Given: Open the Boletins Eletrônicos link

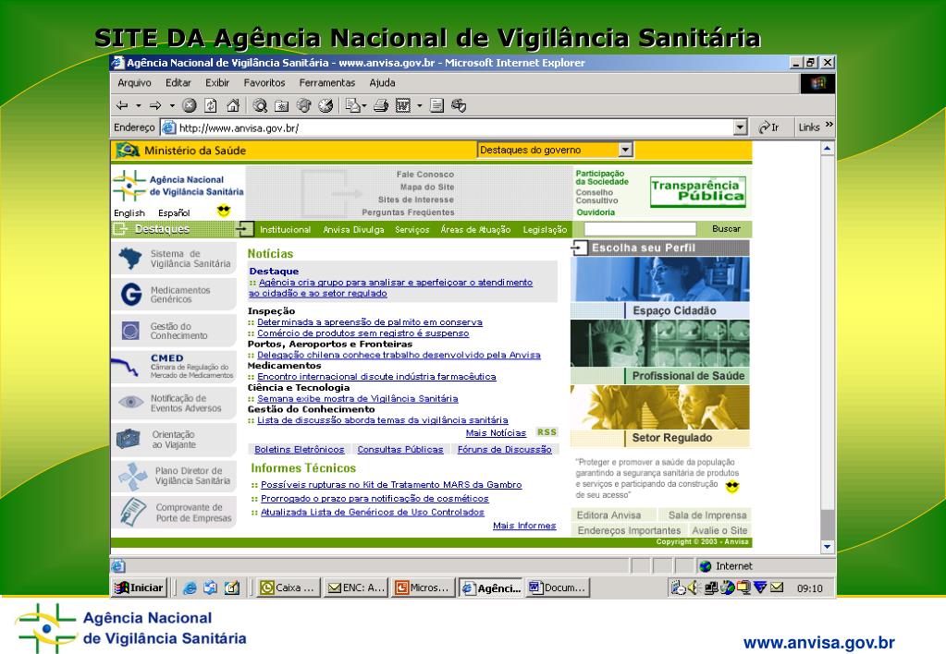Looking at the screenshot, I should pyautogui.click(x=300, y=449).
